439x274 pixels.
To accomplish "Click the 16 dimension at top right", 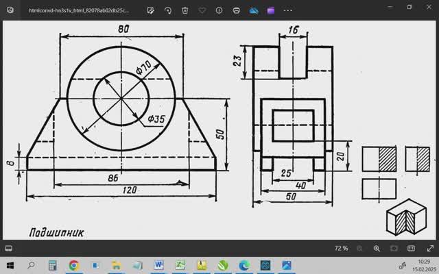I will [x=294, y=30].
